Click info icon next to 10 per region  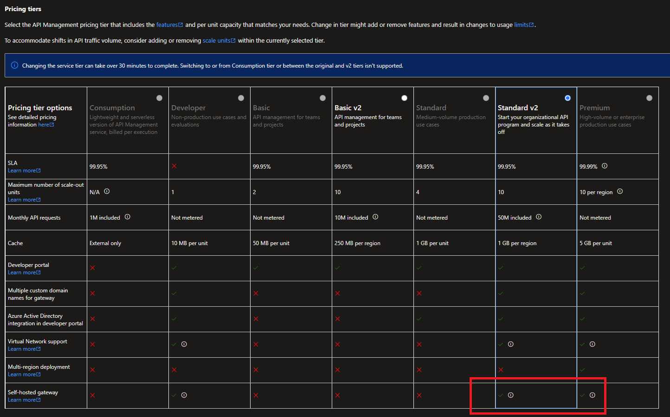coord(620,191)
